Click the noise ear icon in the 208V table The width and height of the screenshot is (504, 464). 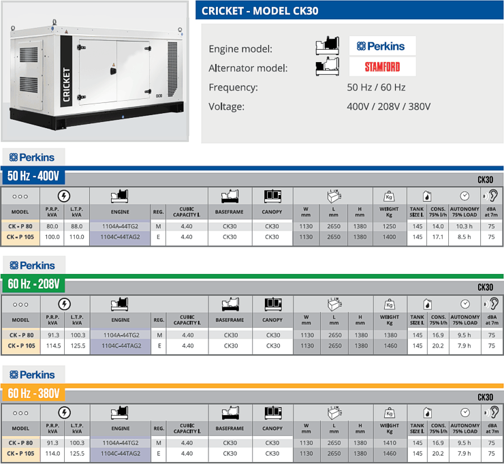coord(491,303)
